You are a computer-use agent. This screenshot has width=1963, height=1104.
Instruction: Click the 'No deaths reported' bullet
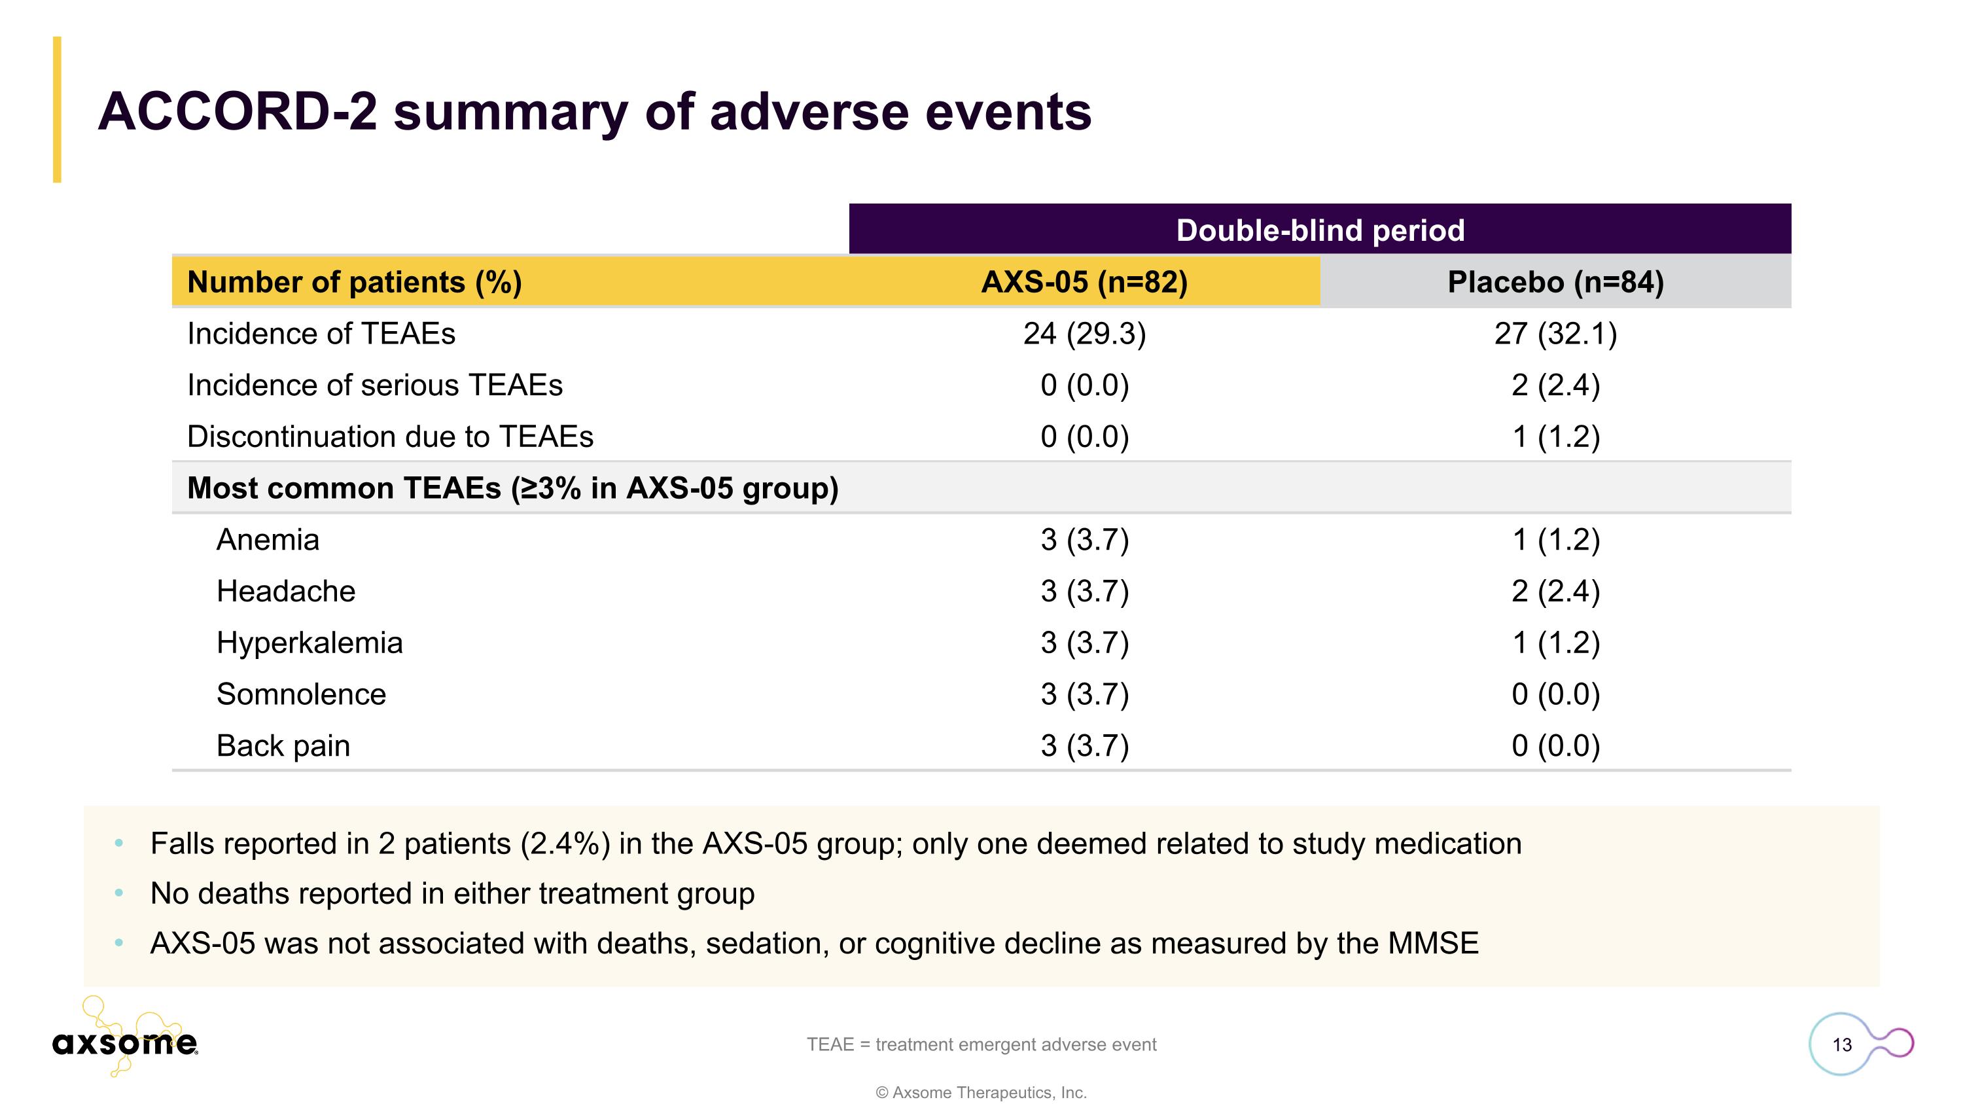[453, 893]
